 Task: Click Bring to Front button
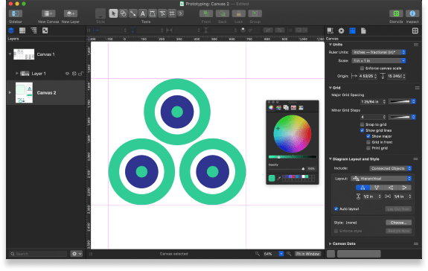click(206, 13)
